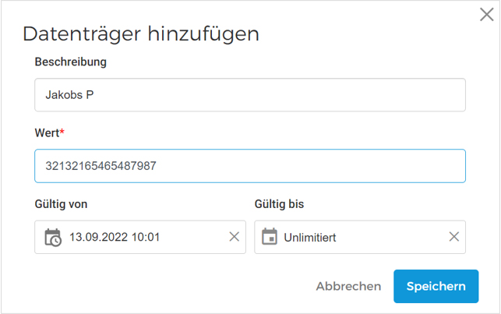Clear the Gültig bis value

[x=454, y=237]
